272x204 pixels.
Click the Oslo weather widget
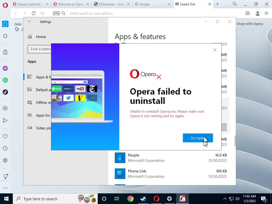(x=18, y=27)
